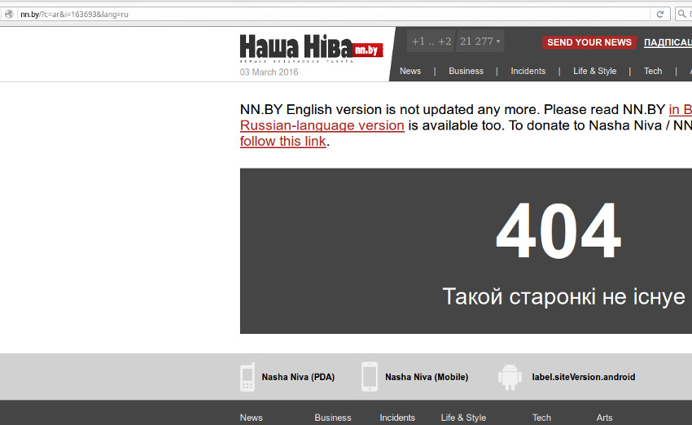The image size is (692, 425).
Task: Click the URL address bar field
Action: coord(326,14)
